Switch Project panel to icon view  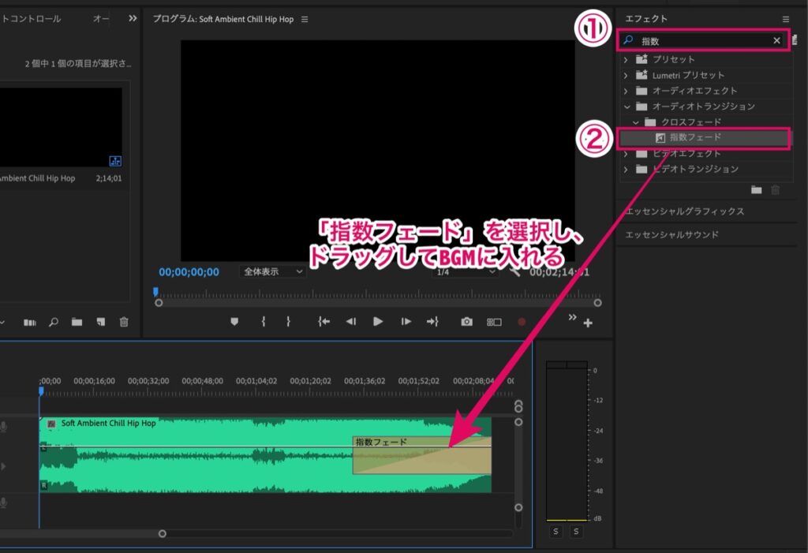point(30,323)
